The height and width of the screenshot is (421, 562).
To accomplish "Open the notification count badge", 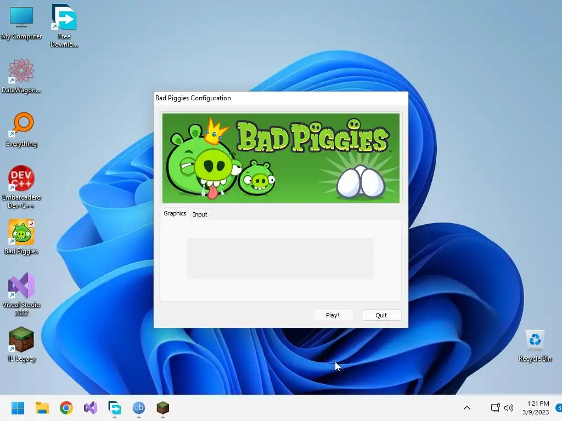I will pyautogui.click(x=559, y=408).
